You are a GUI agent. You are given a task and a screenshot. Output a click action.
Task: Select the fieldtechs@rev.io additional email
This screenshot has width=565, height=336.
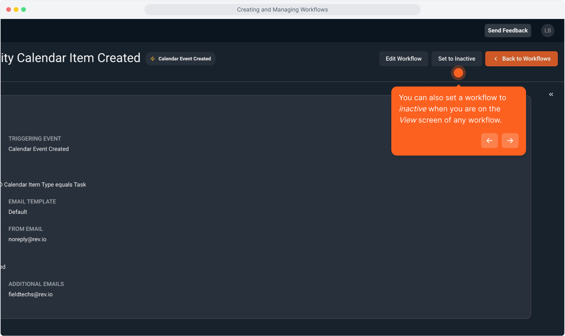(x=31, y=294)
